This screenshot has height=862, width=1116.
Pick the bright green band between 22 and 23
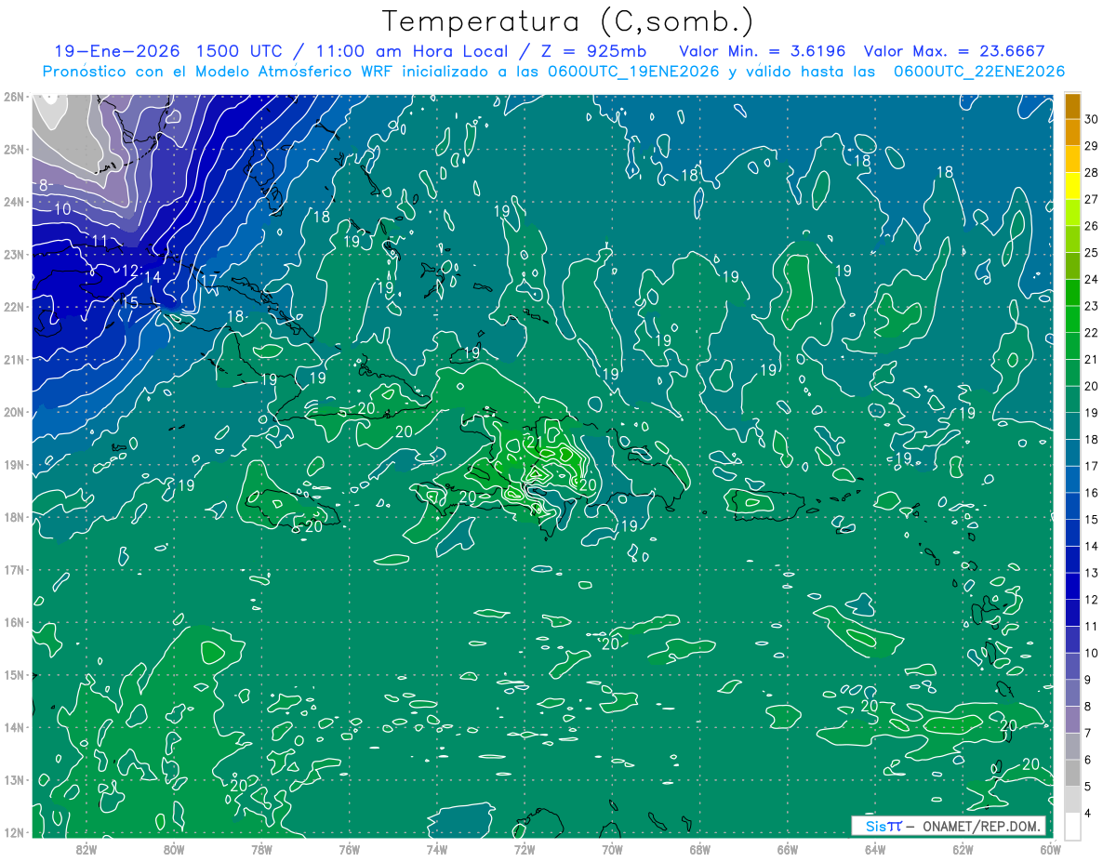pos(1072,319)
